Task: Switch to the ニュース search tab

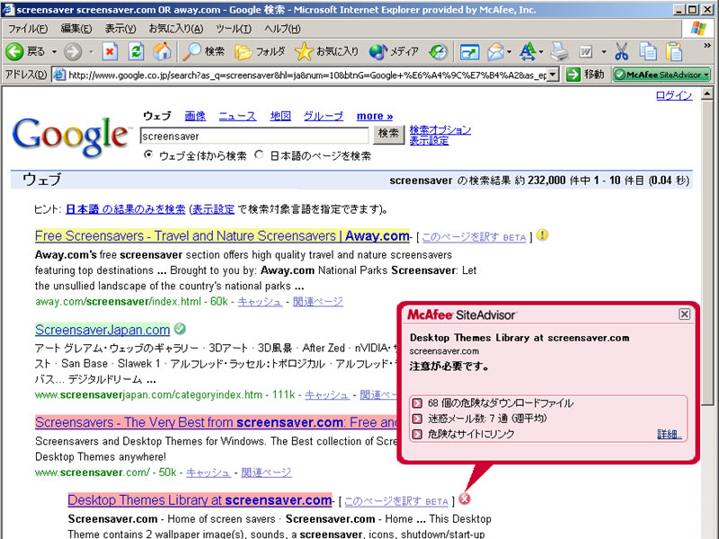Action: pos(237,116)
